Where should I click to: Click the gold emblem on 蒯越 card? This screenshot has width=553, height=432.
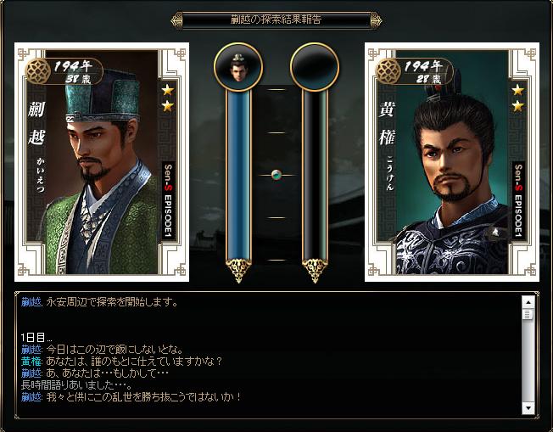pos(37,71)
